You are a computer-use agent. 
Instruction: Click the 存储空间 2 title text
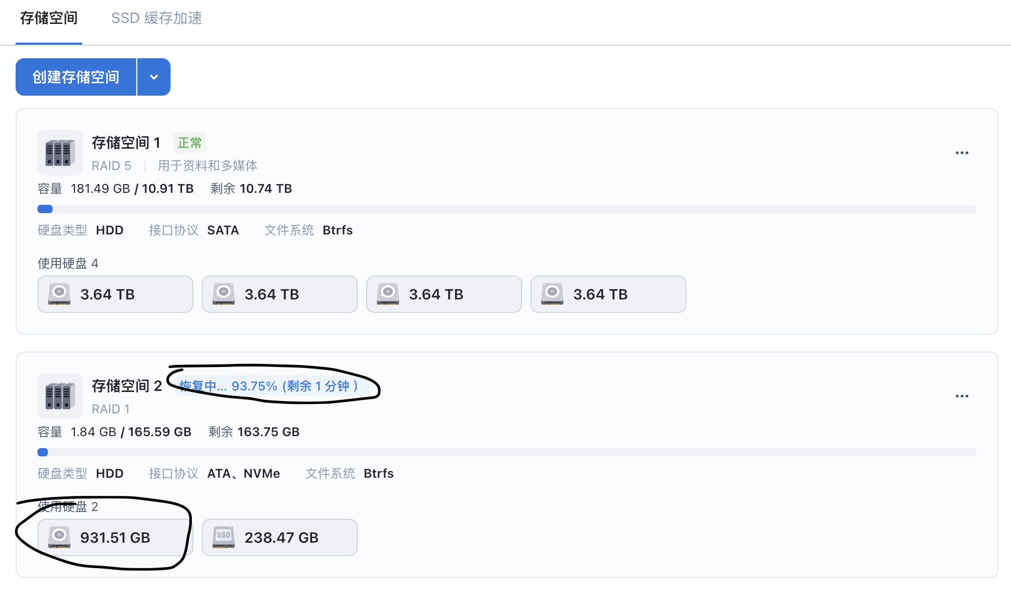(x=126, y=386)
